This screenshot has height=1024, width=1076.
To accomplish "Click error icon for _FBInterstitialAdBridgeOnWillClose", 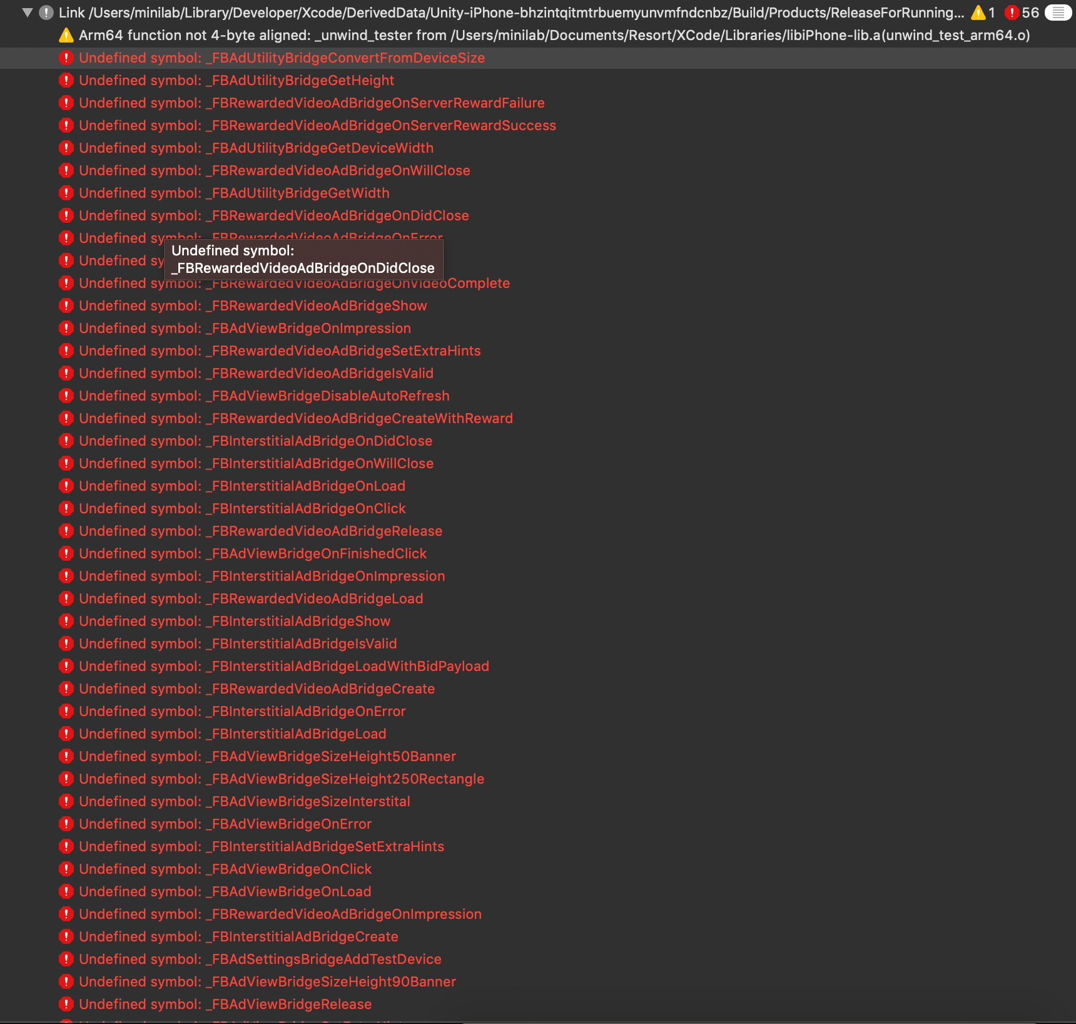I will pos(66,463).
